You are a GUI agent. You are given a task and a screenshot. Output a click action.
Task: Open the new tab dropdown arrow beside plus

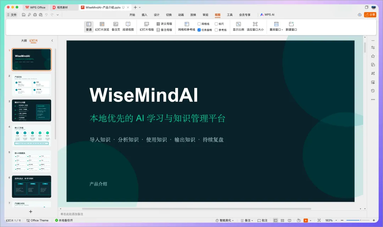point(140,7)
